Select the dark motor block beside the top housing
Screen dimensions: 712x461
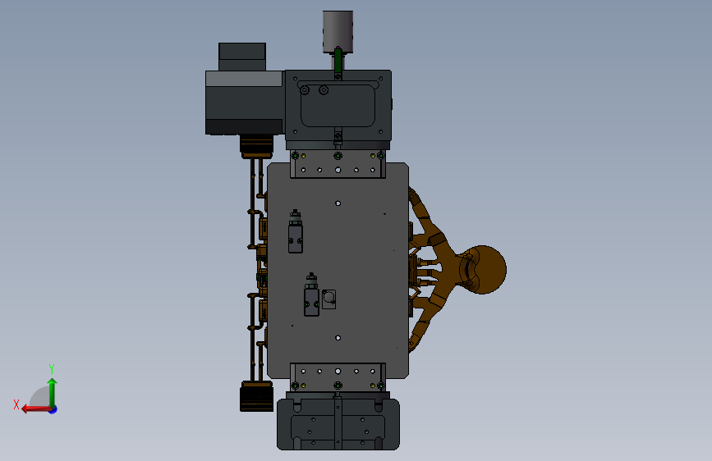[244, 103]
